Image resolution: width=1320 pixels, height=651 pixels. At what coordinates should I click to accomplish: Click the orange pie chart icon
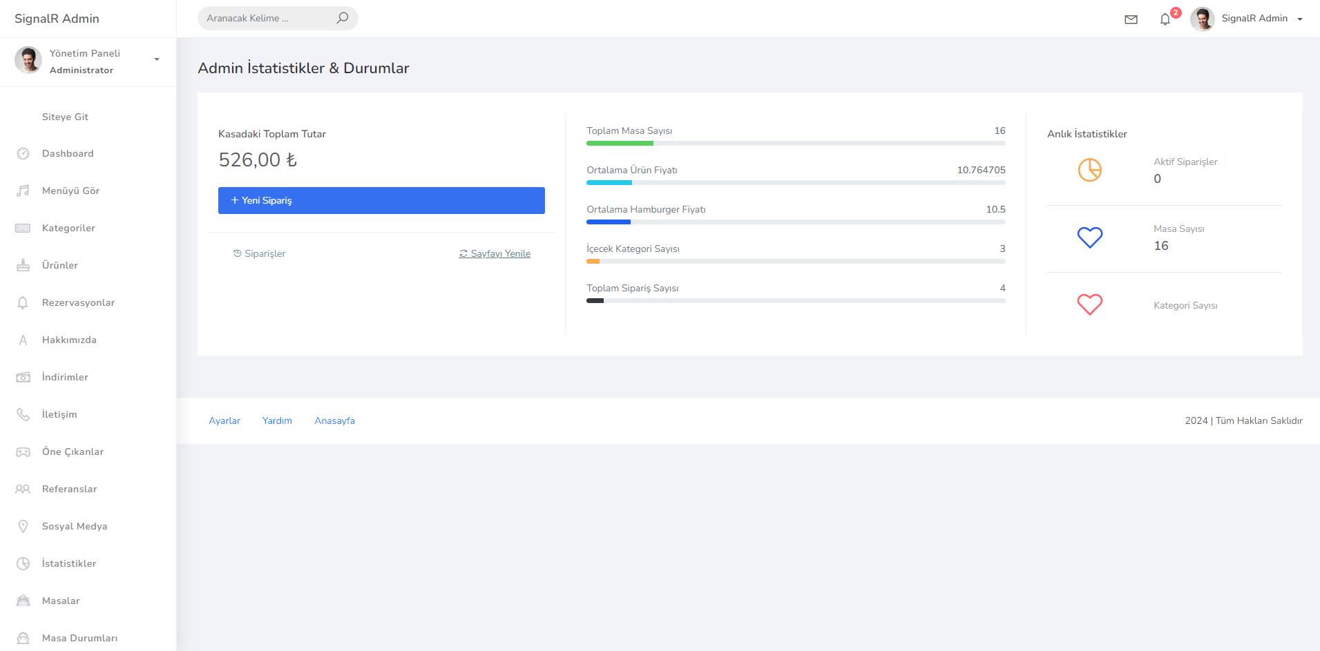(x=1089, y=170)
